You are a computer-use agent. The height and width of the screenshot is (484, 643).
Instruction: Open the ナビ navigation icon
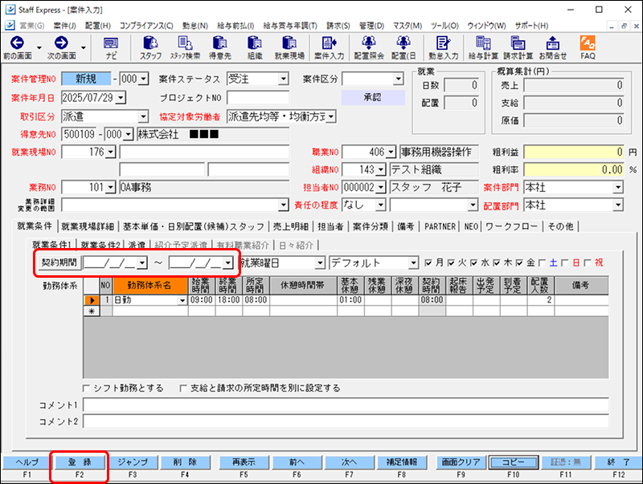(111, 47)
